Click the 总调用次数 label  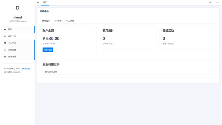coord(107,44)
